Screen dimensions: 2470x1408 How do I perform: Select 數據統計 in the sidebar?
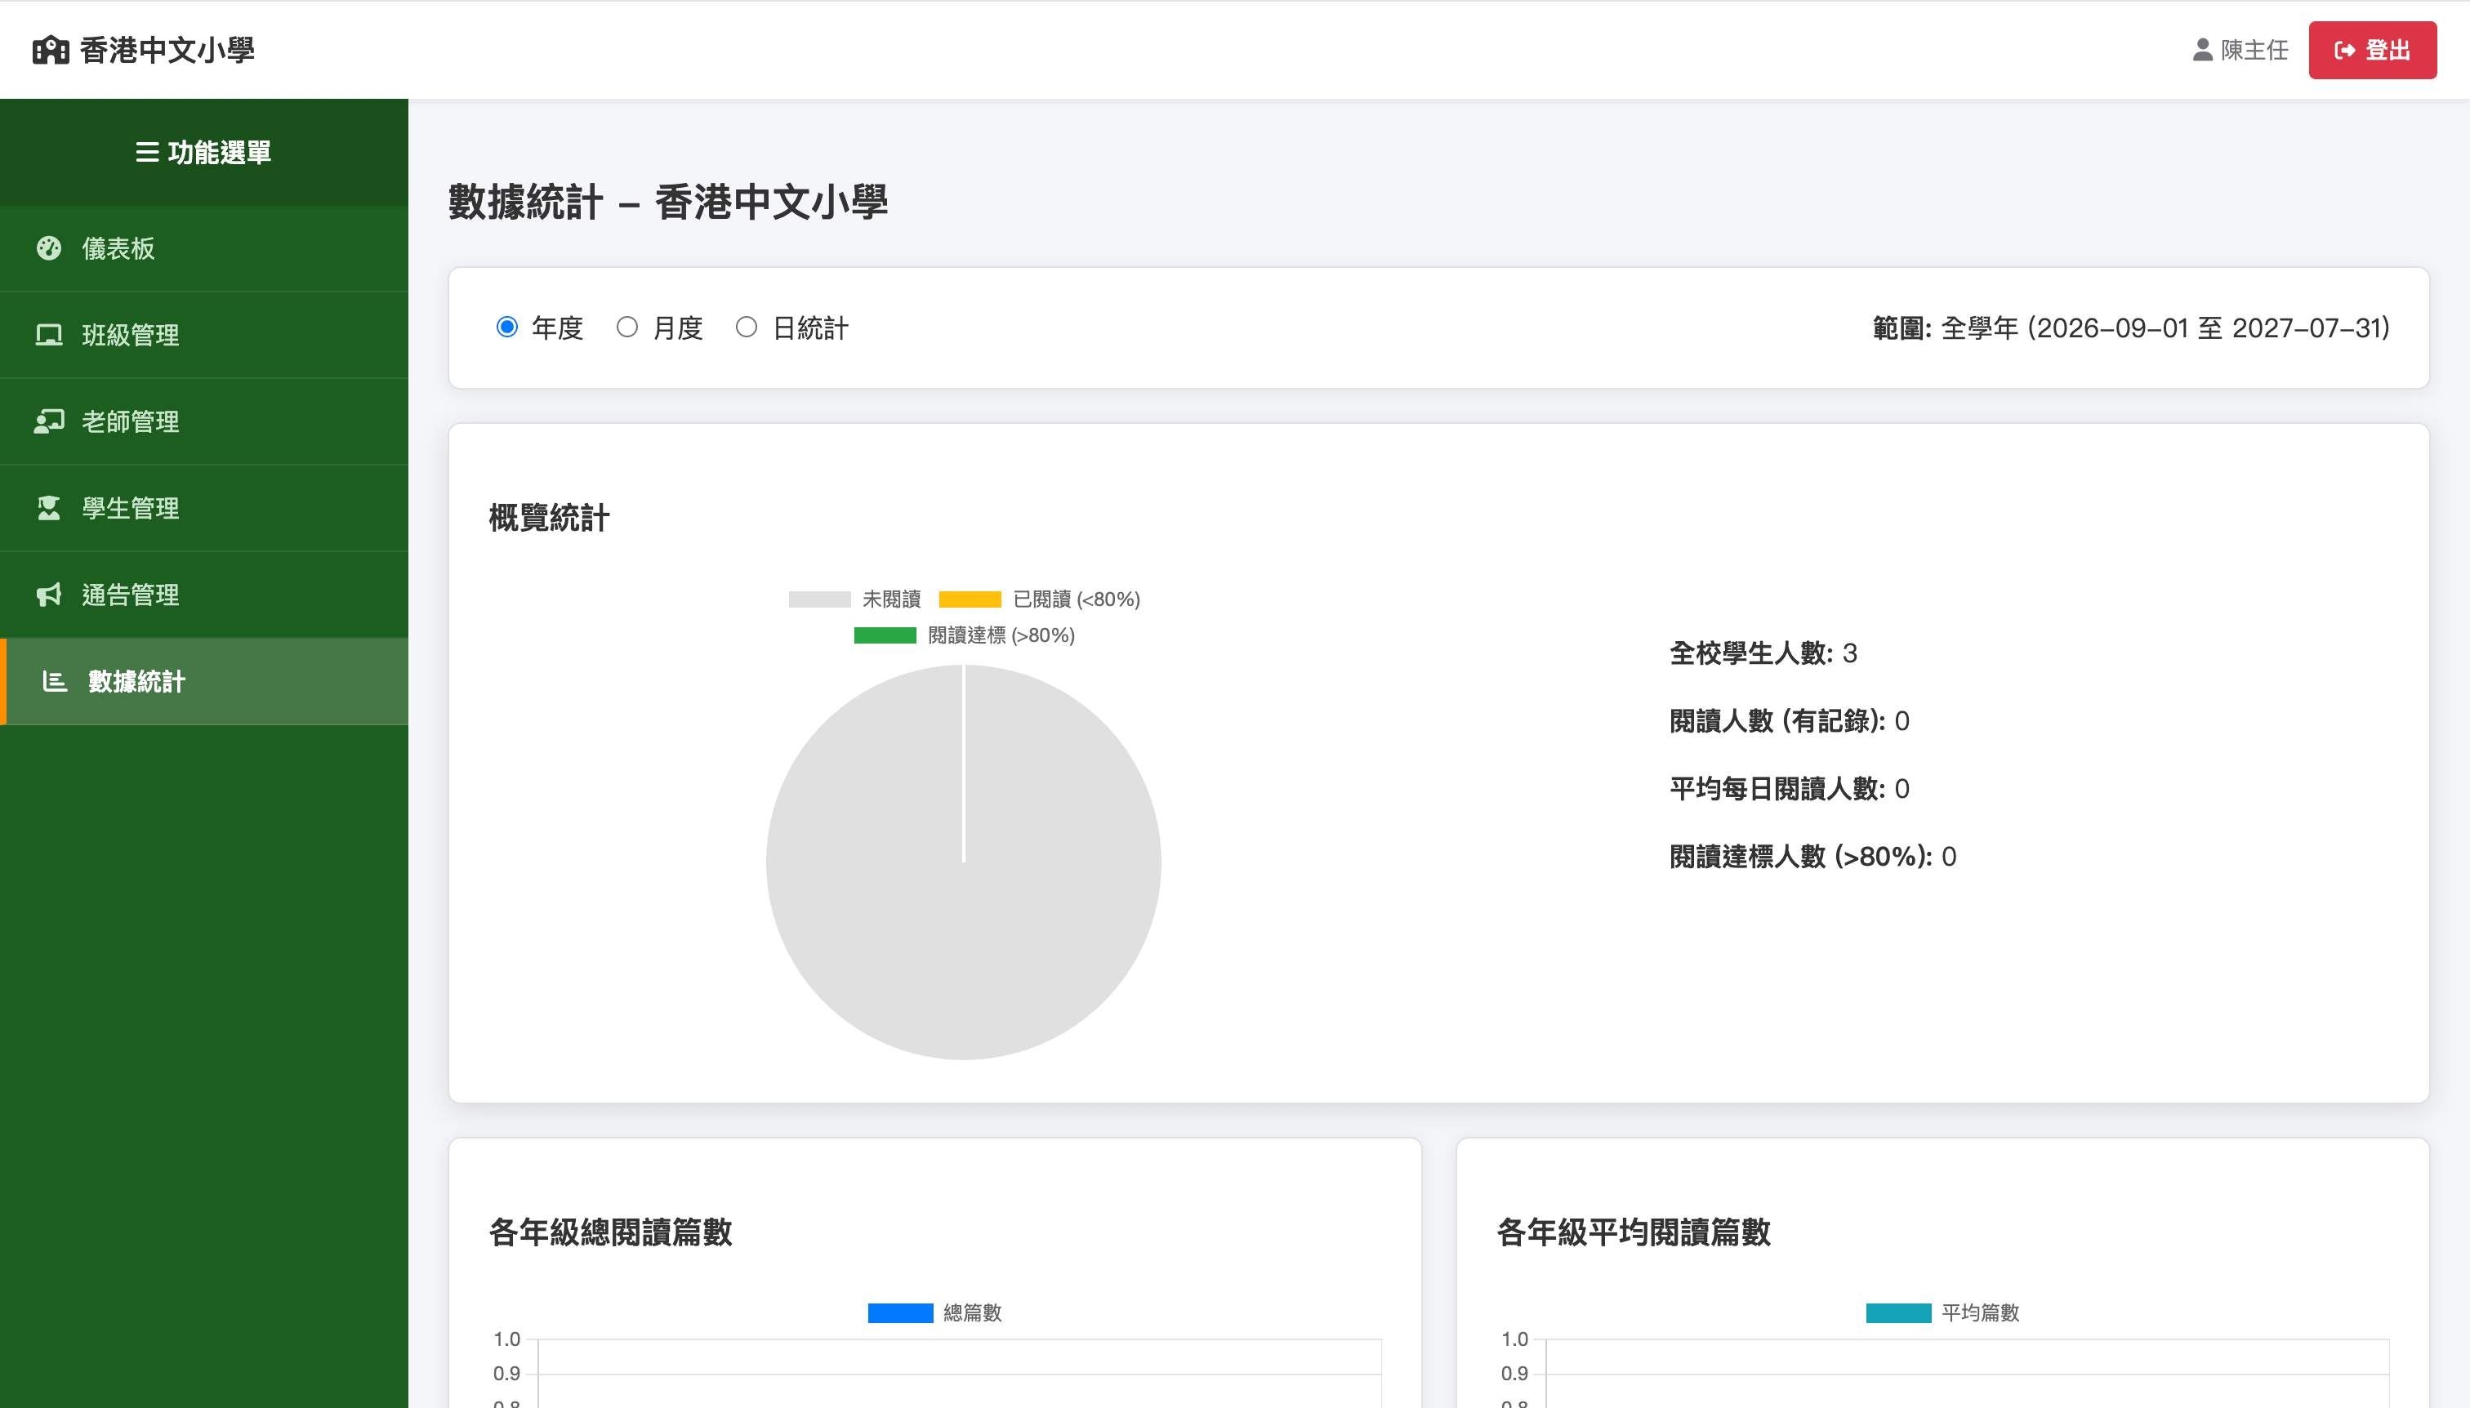click(204, 681)
